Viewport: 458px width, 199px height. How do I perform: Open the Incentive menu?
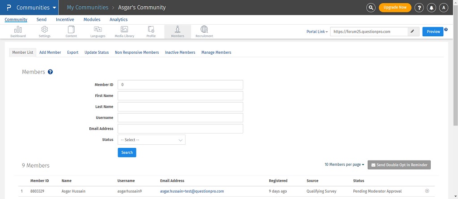(x=65, y=20)
